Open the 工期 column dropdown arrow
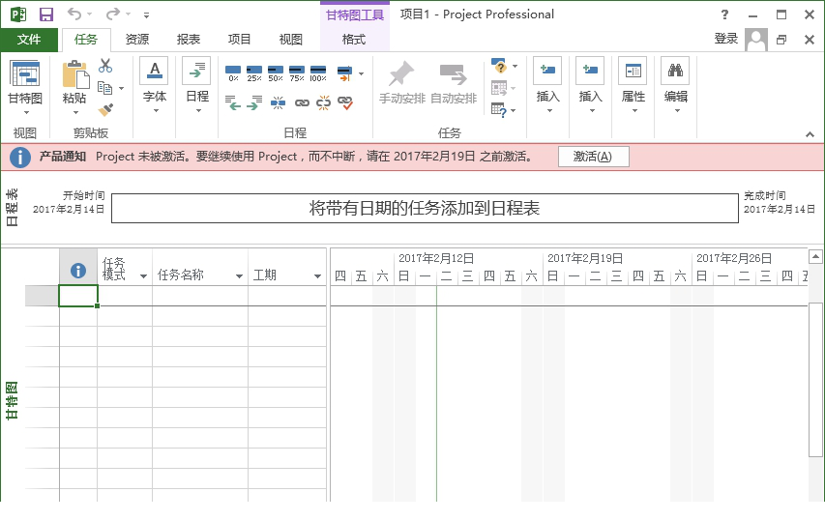The height and width of the screenshot is (521, 825). pos(317,276)
